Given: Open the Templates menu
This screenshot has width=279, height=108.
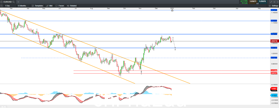Looking at the screenshot, I should click(37, 6).
